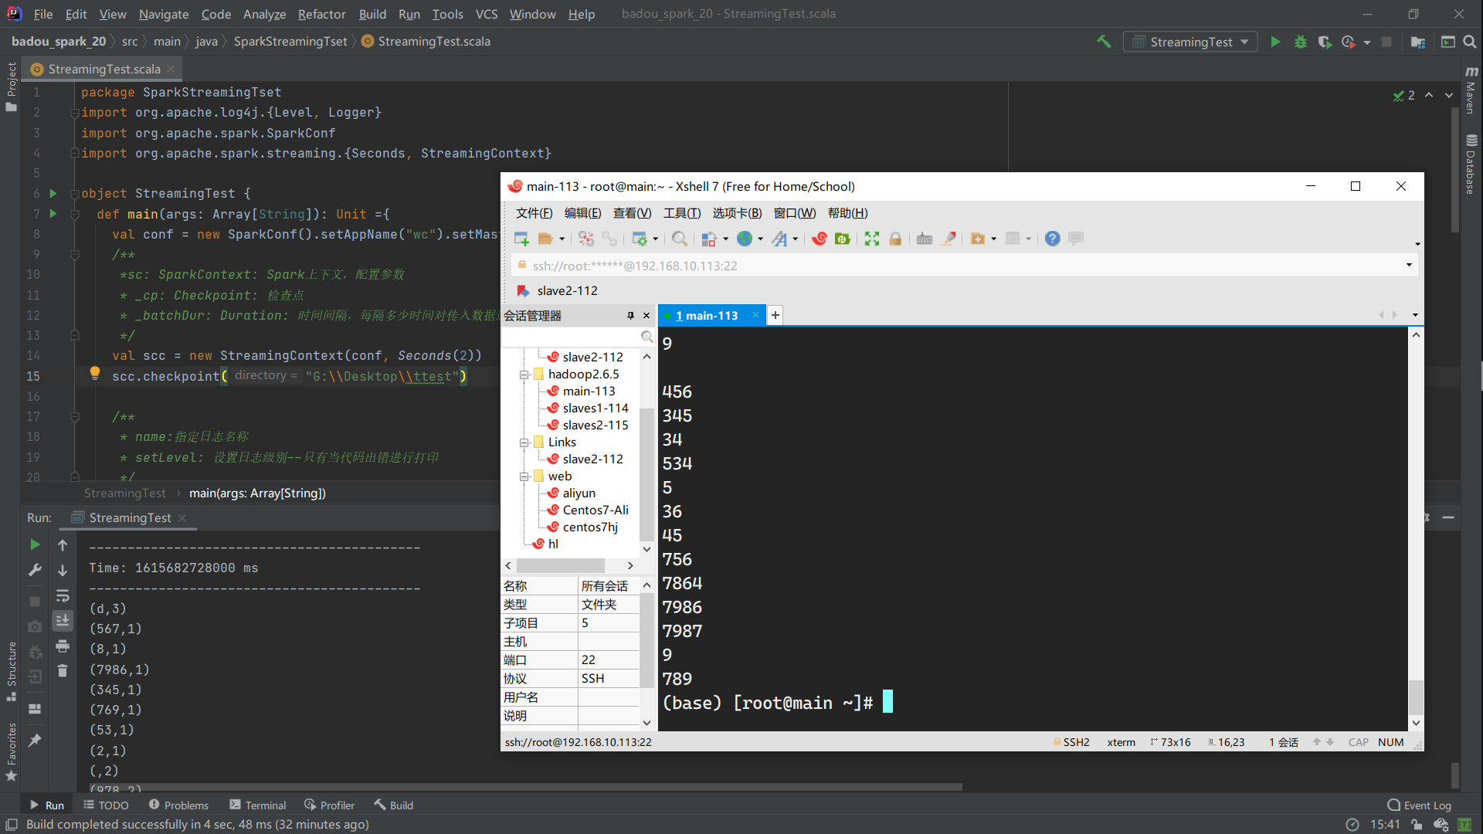Build the project with the hammer icon
1483x834 pixels.
(x=1104, y=42)
